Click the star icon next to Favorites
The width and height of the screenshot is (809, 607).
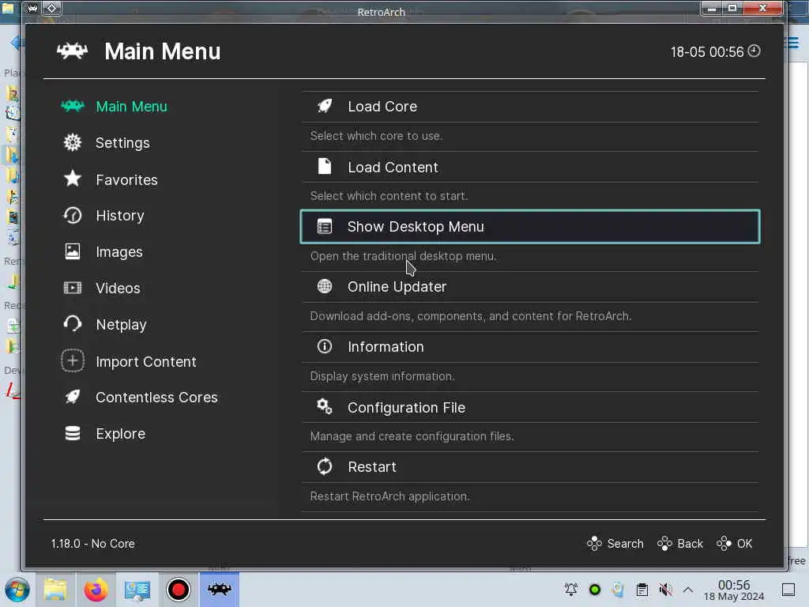click(x=73, y=179)
